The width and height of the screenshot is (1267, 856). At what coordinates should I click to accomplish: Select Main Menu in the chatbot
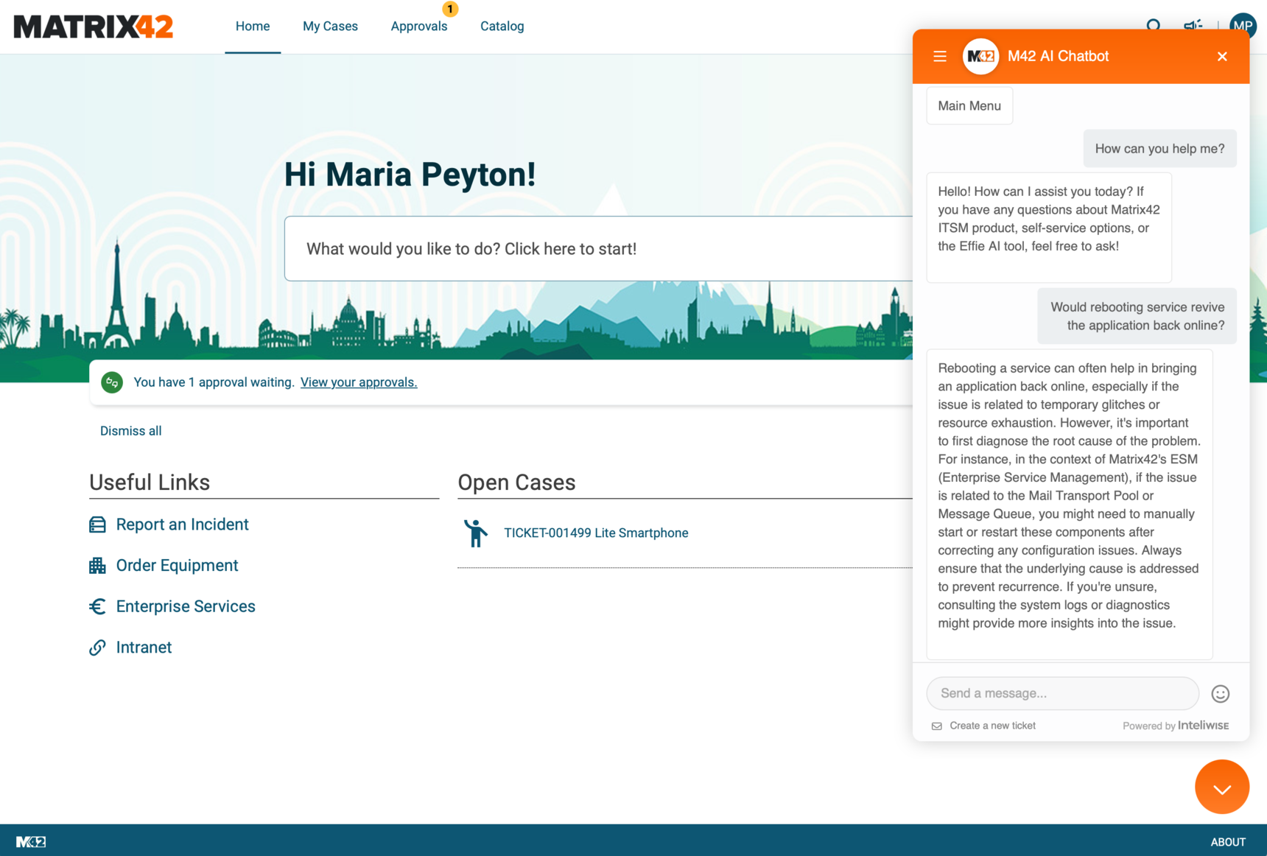969,106
